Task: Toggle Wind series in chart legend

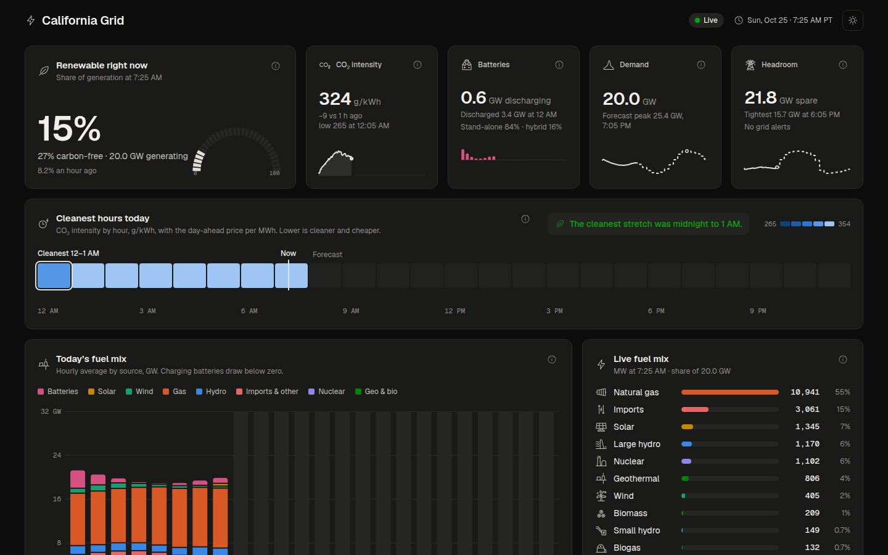Action: [x=139, y=392]
